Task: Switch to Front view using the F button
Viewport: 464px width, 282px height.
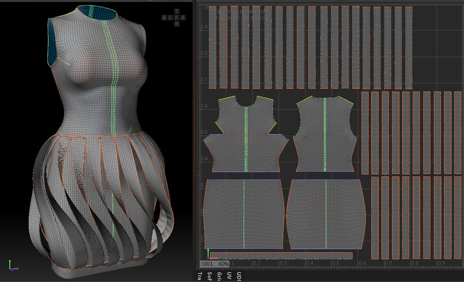Action: [177, 18]
